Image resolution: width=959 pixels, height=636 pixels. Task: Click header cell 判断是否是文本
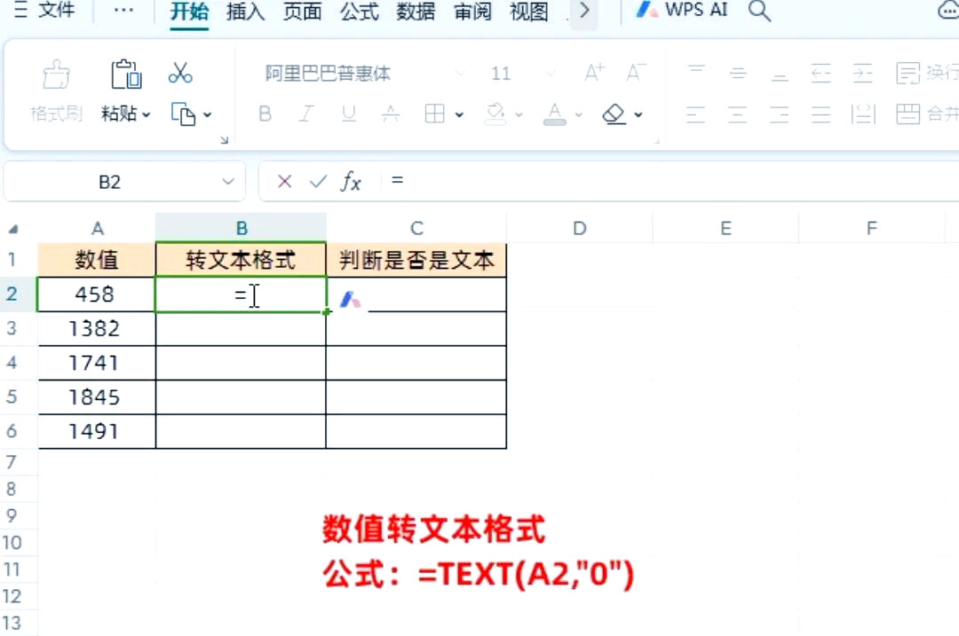pos(416,260)
